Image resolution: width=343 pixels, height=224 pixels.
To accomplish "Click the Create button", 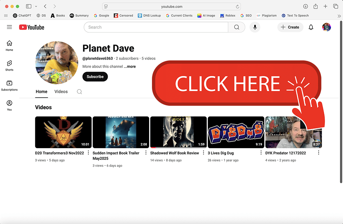I will click(290, 27).
